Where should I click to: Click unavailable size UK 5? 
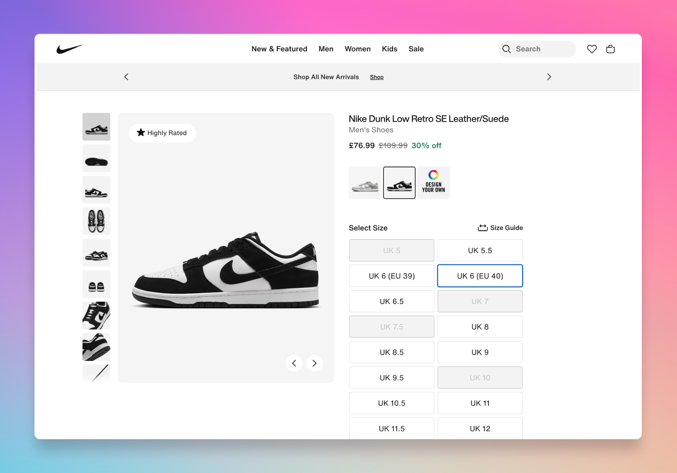pyautogui.click(x=392, y=250)
